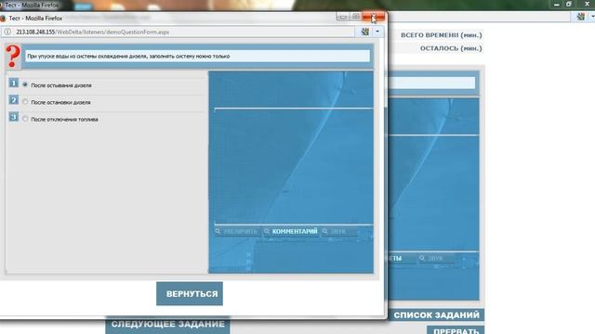Screen dimensions: 595x334
Task: Click the ВЕРНУТЬСЯ button
Action: click(190, 293)
